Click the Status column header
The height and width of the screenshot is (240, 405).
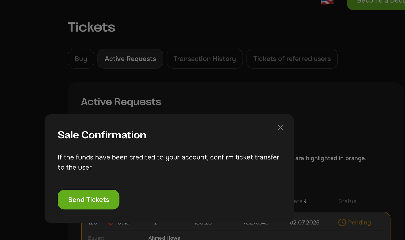click(347, 201)
